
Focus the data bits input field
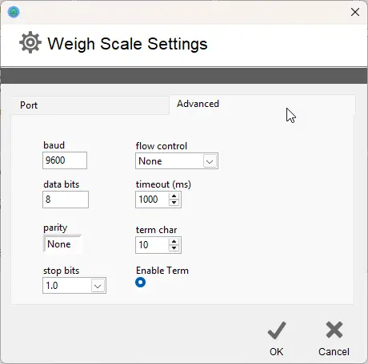click(66, 200)
